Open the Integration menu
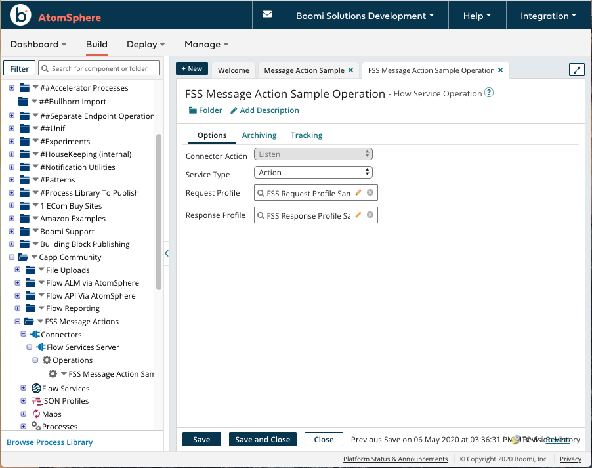 click(x=548, y=16)
